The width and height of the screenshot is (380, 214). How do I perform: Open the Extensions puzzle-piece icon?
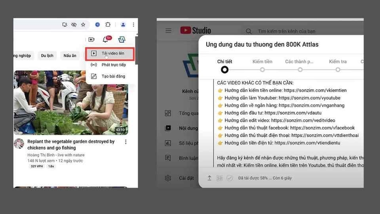pyautogui.click(x=108, y=25)
